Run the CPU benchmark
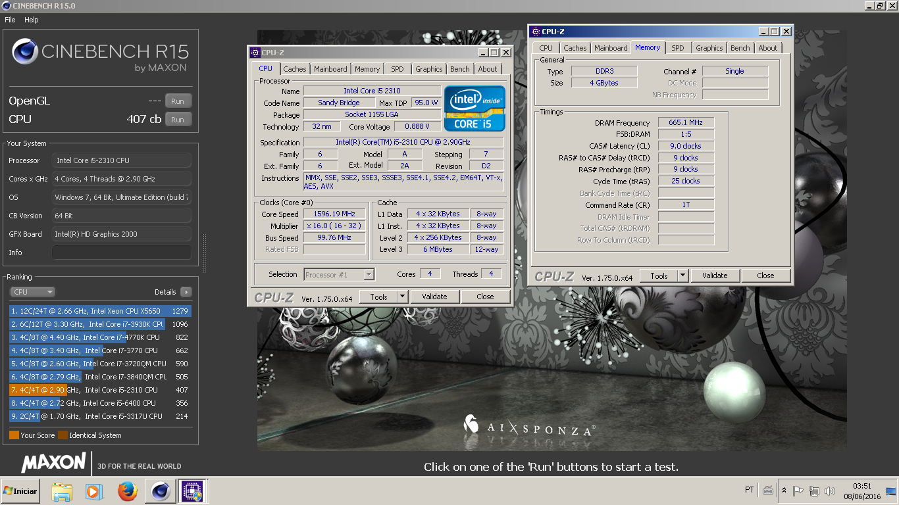Viewport: 899px width, 505px height. click(178, 120)
